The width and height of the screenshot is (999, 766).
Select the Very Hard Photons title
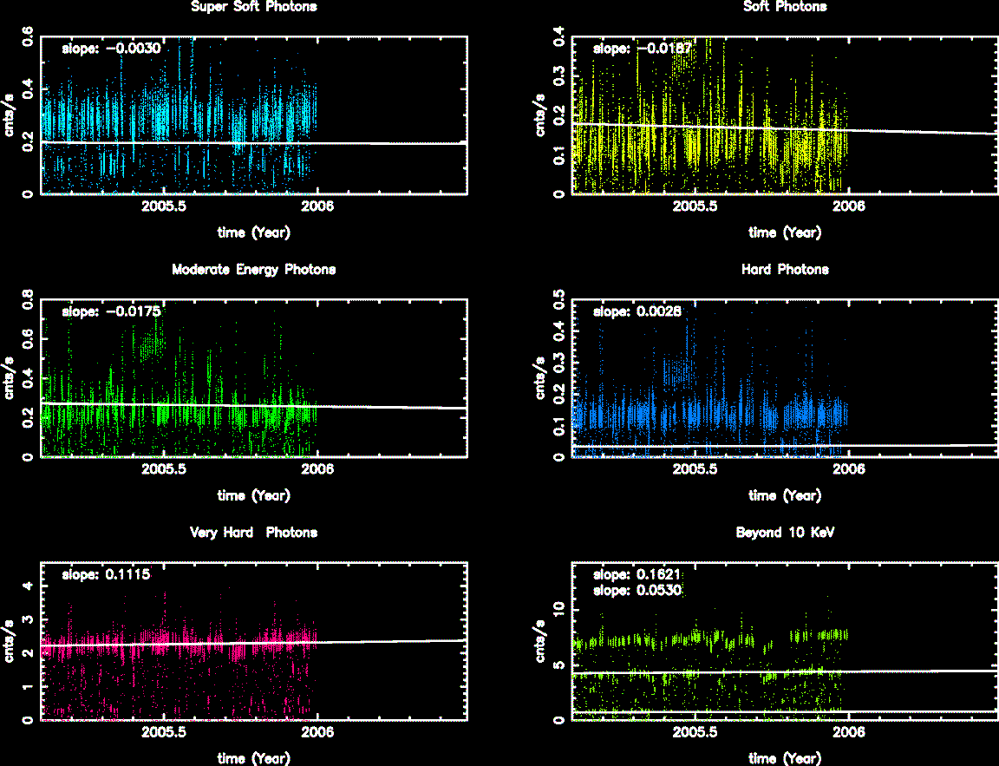click(253, 533)
